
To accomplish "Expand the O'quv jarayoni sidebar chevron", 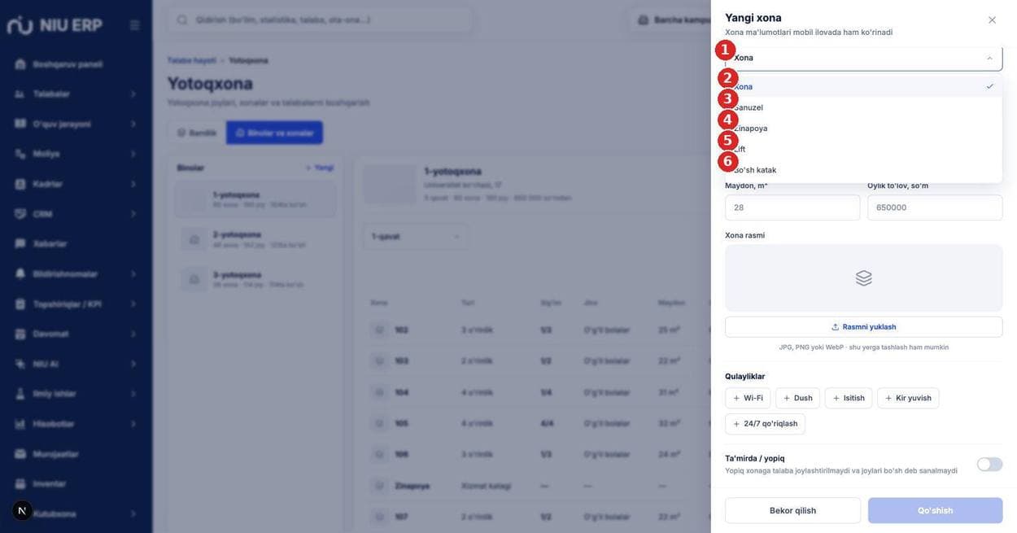I will pos(133,125).
